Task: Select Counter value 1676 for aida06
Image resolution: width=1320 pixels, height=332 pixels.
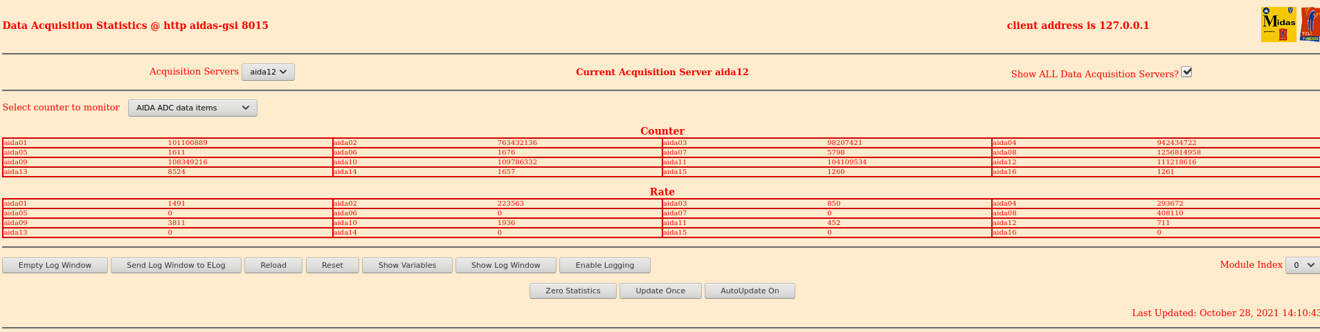Action: 506,153
